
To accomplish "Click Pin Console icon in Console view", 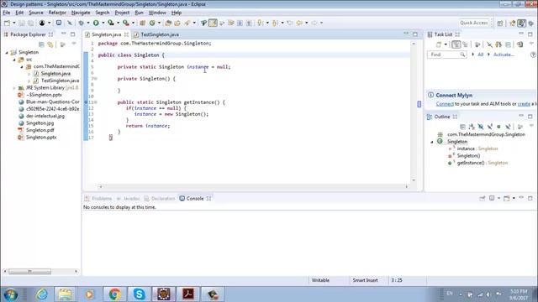I will click(x=483, y=198).
